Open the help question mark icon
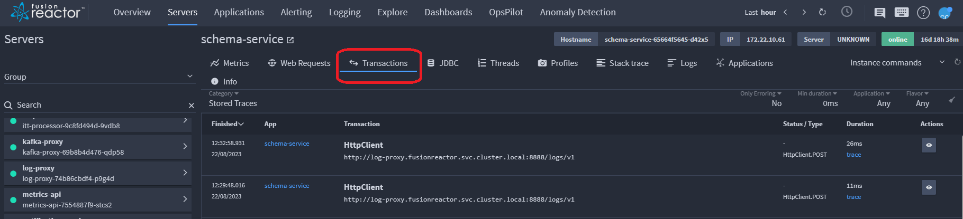 pyautogui.click(x=923, y=13)
